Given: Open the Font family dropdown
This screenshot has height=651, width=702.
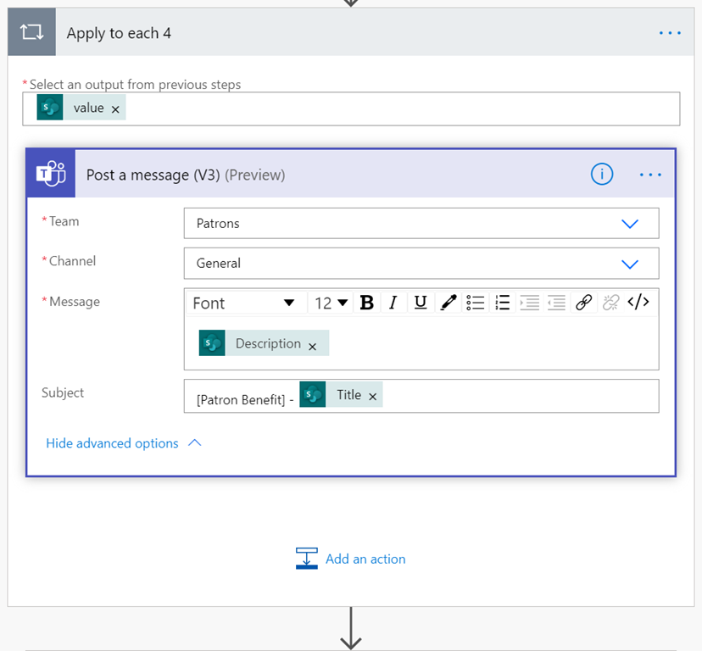Looking at the screenshot, I should coord(243,303).
